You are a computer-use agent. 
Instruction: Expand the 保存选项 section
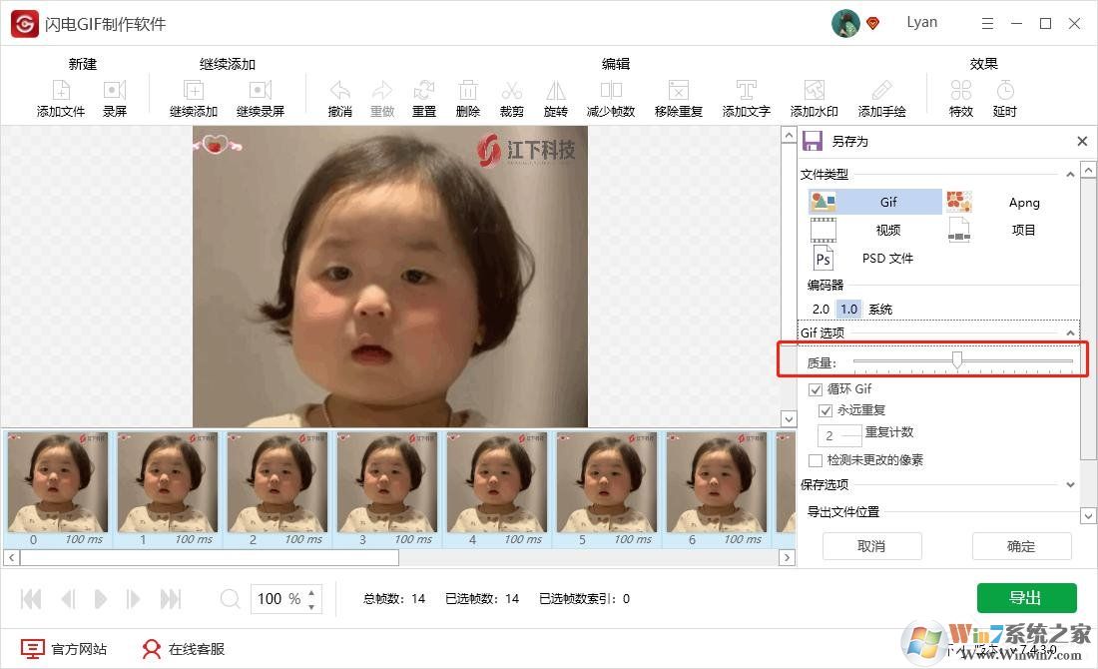click(1070, 485)
